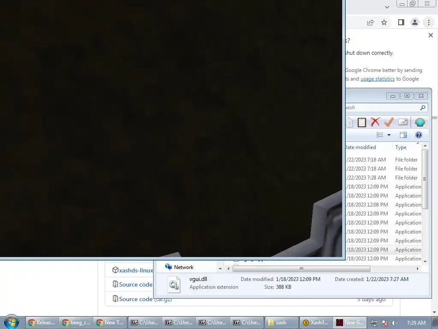Click the navigation pane scroll-down arrow

pos(220,269)
